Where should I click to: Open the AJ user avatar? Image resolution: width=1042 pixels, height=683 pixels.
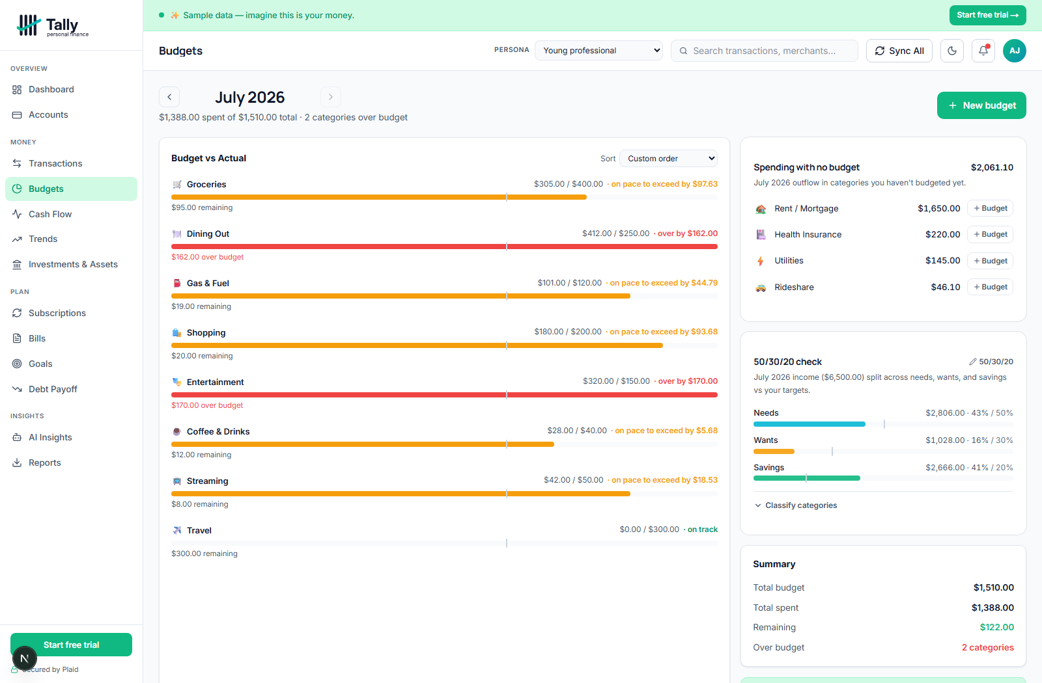(1015, 51)
